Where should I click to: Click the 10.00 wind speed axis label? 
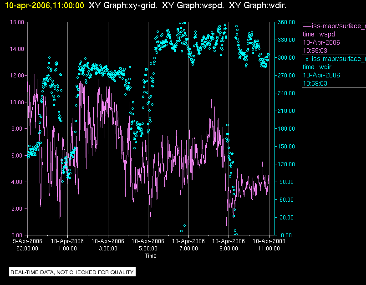coord(17,102)
